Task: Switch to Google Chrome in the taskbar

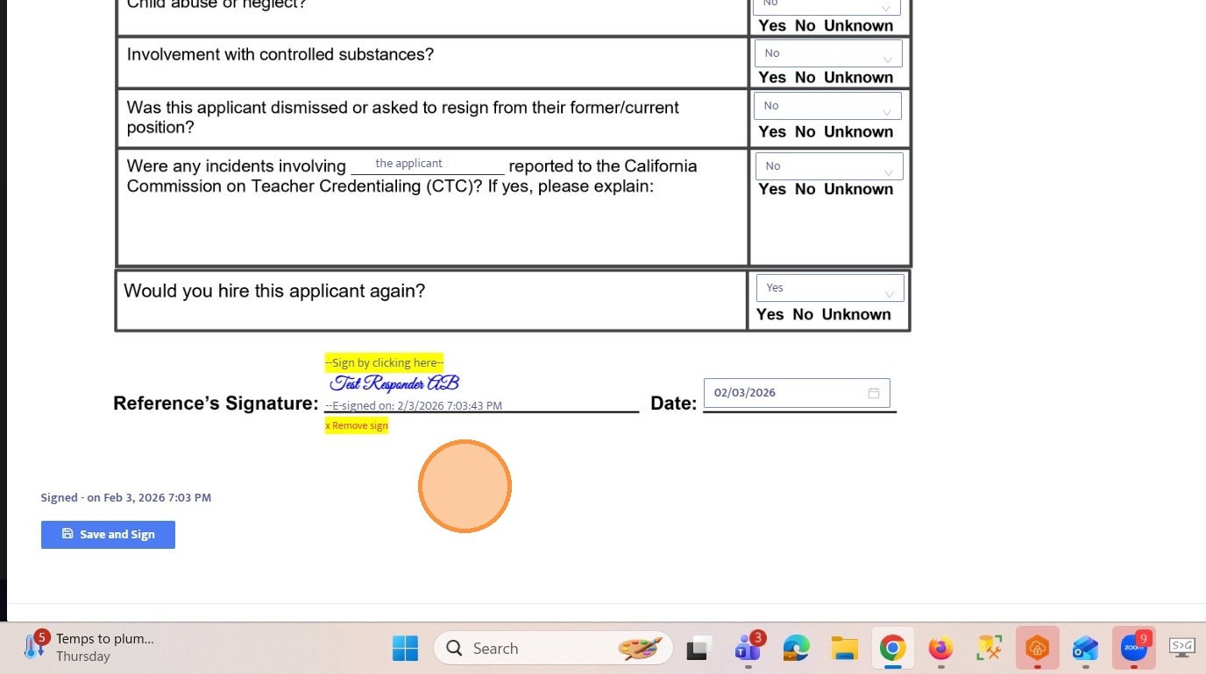Action: coord(892,649)
